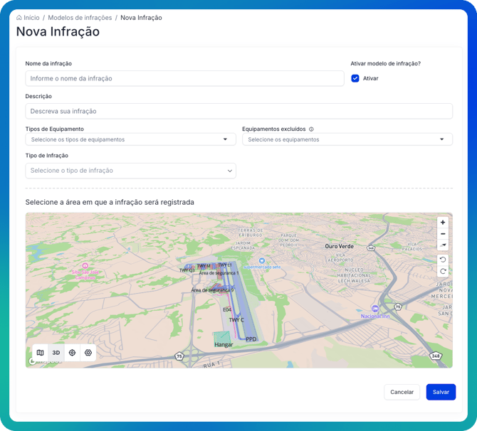Image resolution: width=477 pixels, height=431 pixels.
Task: Zoom out on the map
Action: click(443, 234)
